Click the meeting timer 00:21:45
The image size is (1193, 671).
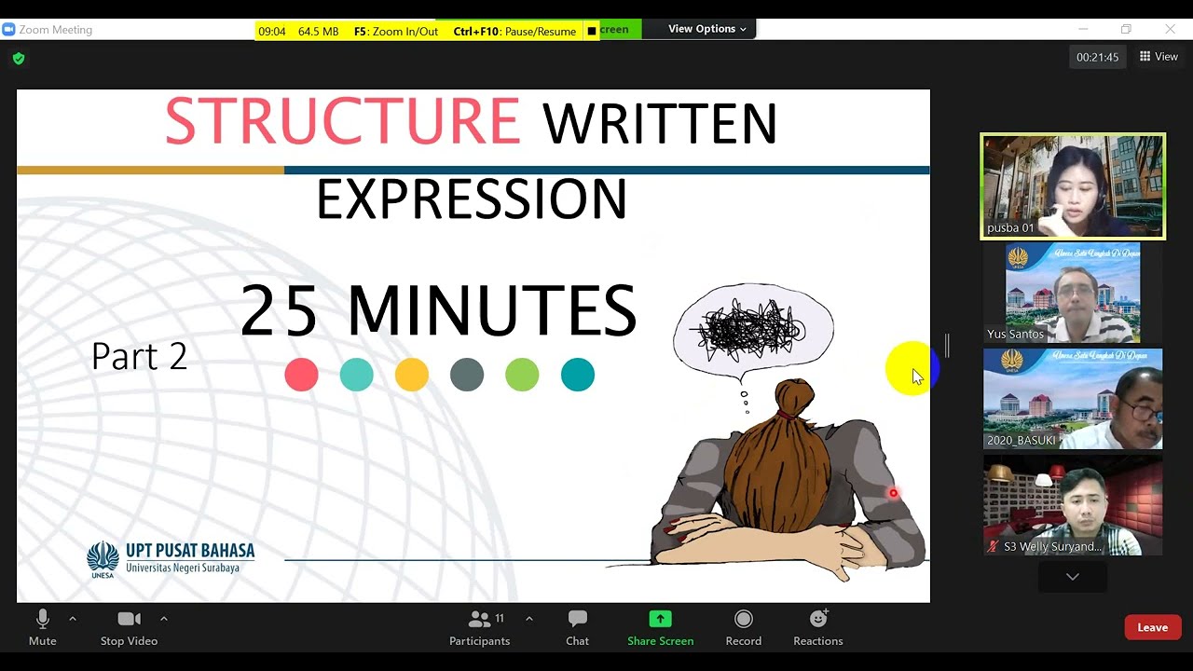1097,57
